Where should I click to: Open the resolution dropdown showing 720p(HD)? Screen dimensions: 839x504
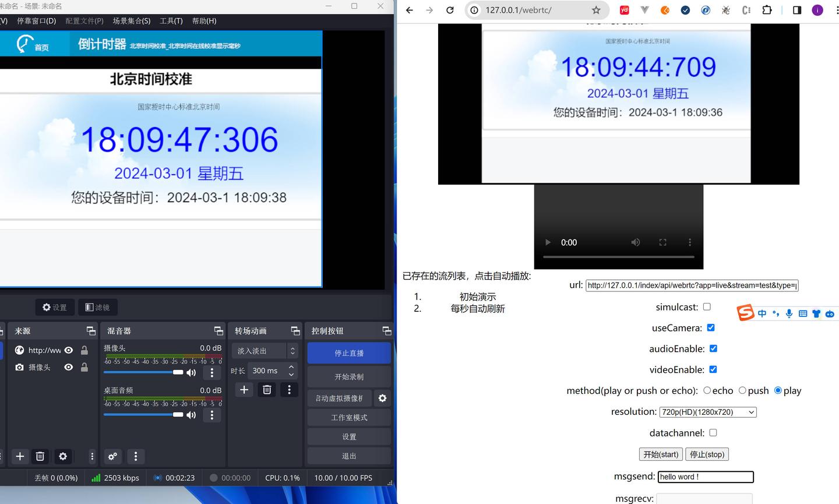click(x=707, y=412)
